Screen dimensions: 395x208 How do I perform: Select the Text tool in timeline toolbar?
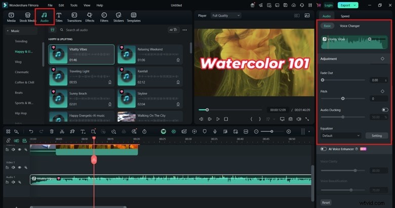click(83, 132)
